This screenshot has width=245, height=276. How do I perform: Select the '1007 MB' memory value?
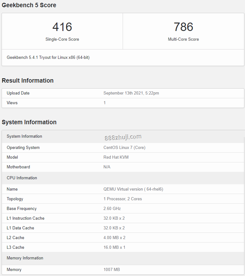(x=112, y=269)
